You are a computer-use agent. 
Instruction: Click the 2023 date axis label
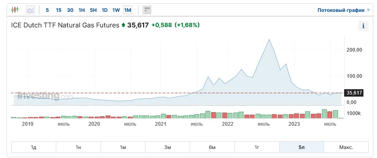[294, 124]
